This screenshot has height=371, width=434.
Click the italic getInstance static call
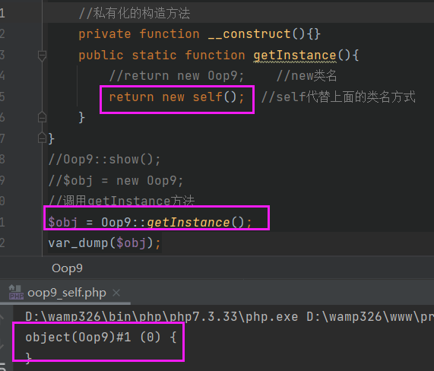(x=188, y=223)
